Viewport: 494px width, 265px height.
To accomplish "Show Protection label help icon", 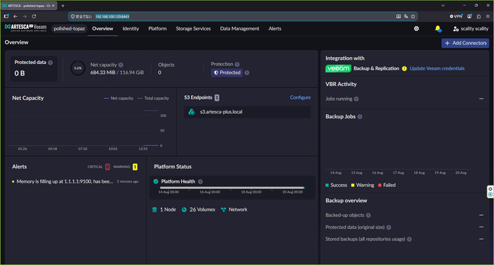I will (237, 64).
